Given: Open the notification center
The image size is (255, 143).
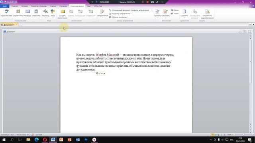Looking at the screenshot, I should 250,139.
